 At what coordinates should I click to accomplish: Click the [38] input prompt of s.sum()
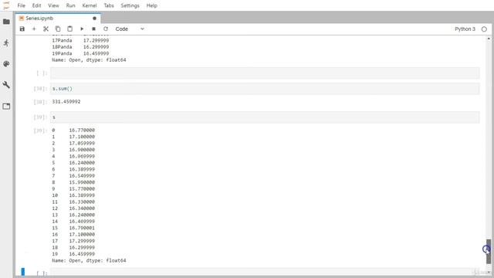40,89
